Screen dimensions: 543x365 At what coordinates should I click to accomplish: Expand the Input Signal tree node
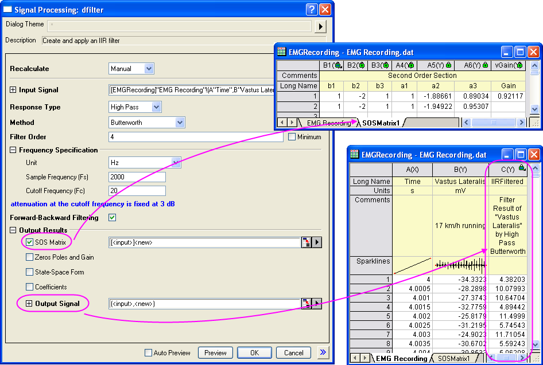click(13, 90)
